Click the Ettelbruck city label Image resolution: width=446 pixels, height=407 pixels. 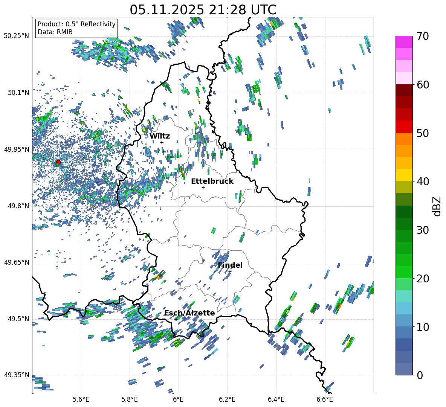click(x=212, y=181)
